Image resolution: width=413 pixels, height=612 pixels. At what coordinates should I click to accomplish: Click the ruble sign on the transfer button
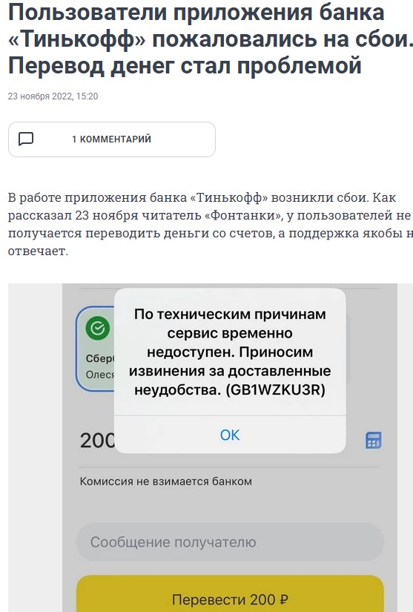point(284,599)
